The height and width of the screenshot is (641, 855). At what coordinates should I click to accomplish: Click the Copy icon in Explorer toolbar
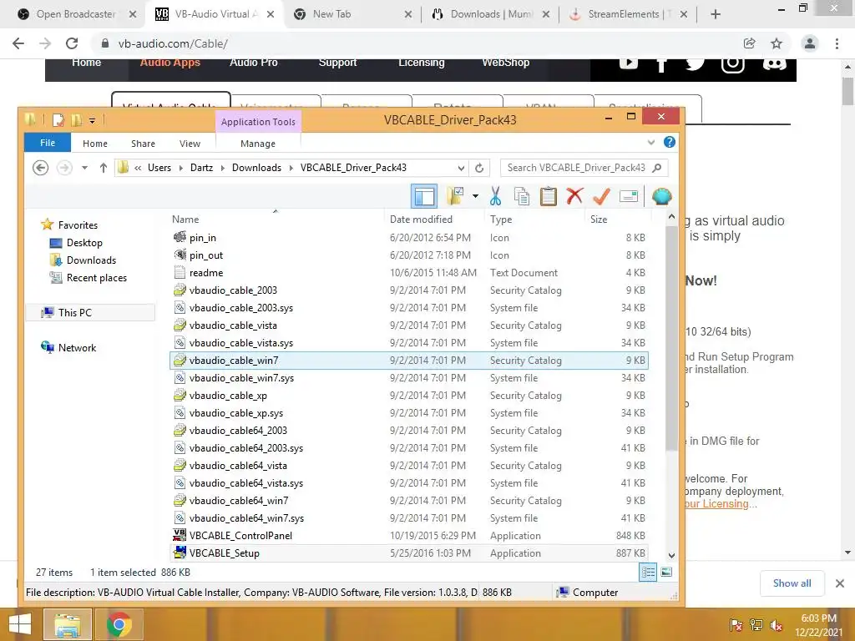coord(521,196)
